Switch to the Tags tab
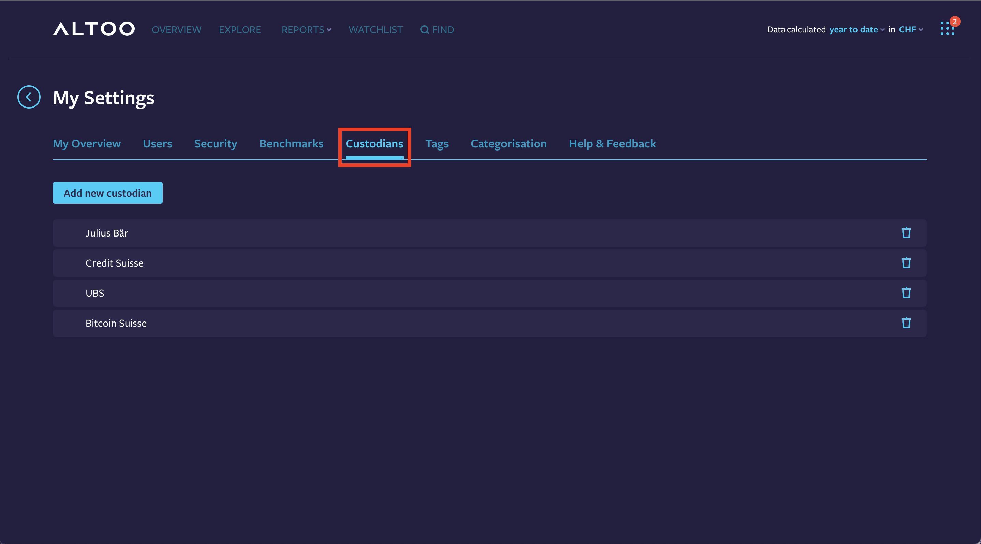 (x=437, y=144)
